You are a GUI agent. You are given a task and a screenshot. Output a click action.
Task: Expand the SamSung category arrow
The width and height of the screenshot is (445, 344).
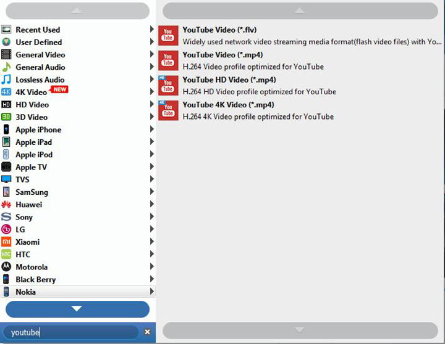[x=151, y=192]
